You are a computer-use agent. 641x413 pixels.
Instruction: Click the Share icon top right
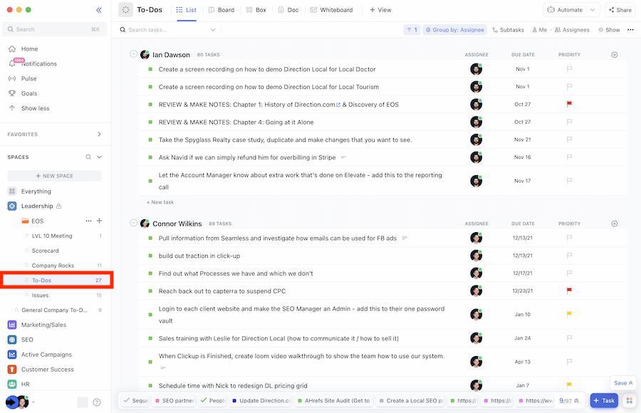[610, 9]
